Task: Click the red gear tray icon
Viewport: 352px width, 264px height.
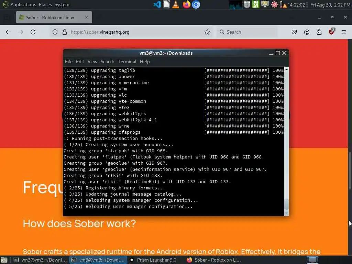Action: coord(274,5)
